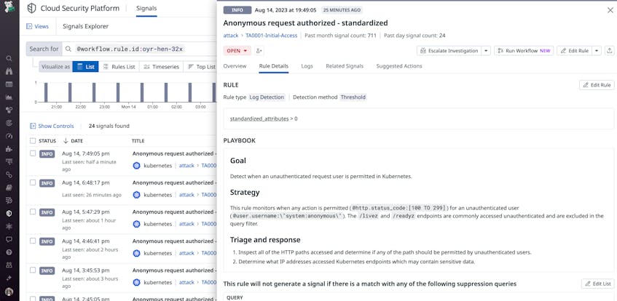The width and height of the screenshot is (617, 301).
Task: Check the box for Aug 14, 7:49:05 pm signal
Action: tap(33, 153)
